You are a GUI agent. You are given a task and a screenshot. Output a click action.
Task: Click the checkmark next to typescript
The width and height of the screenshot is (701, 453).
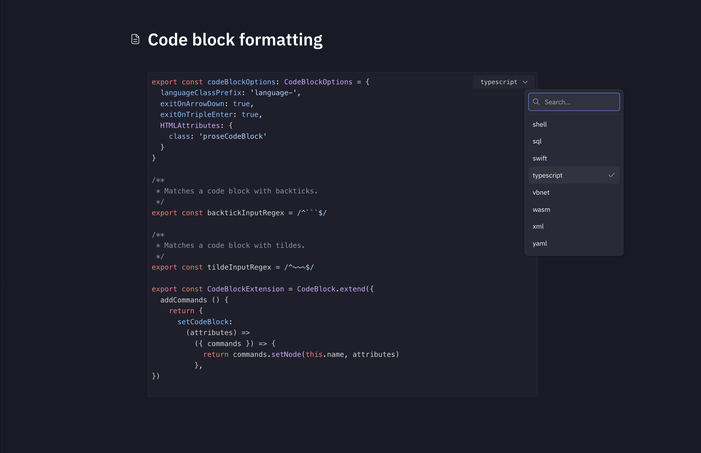[611, 175]
